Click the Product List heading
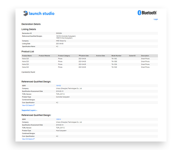182x150 pixels. 28,51
